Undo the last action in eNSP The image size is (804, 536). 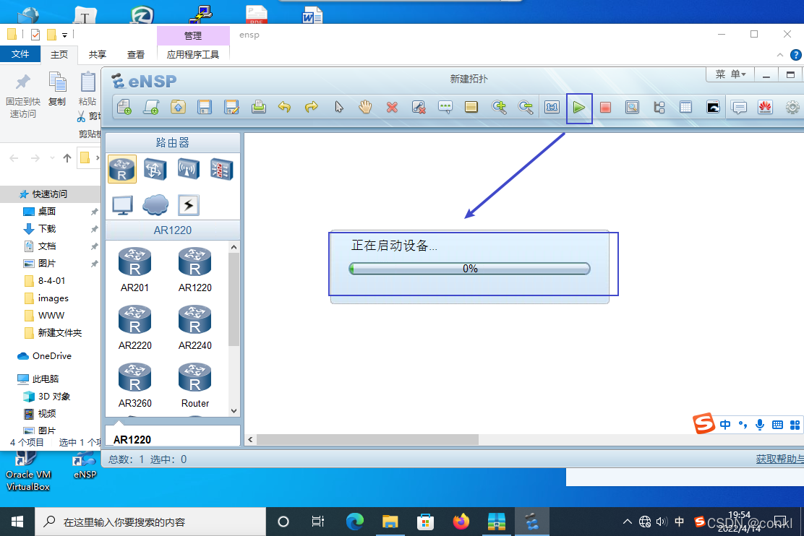(x=285, y=107)
